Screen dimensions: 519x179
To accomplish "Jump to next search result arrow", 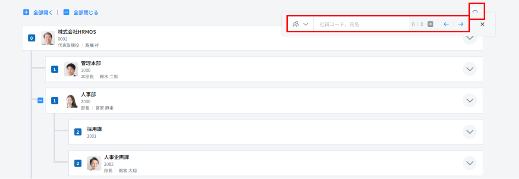I will tap(461, 25).
